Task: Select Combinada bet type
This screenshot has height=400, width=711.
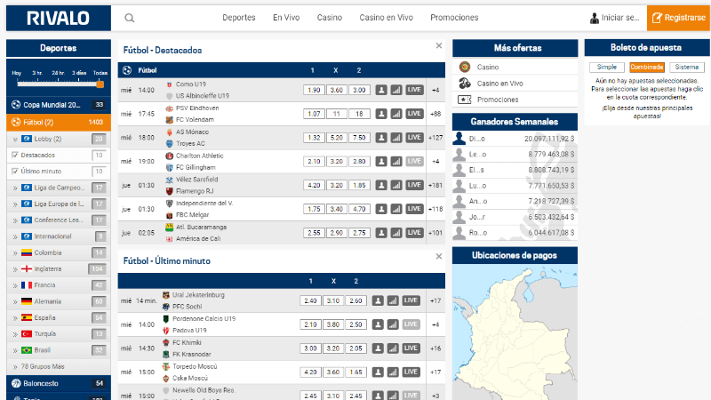Action: pos(647,68)
